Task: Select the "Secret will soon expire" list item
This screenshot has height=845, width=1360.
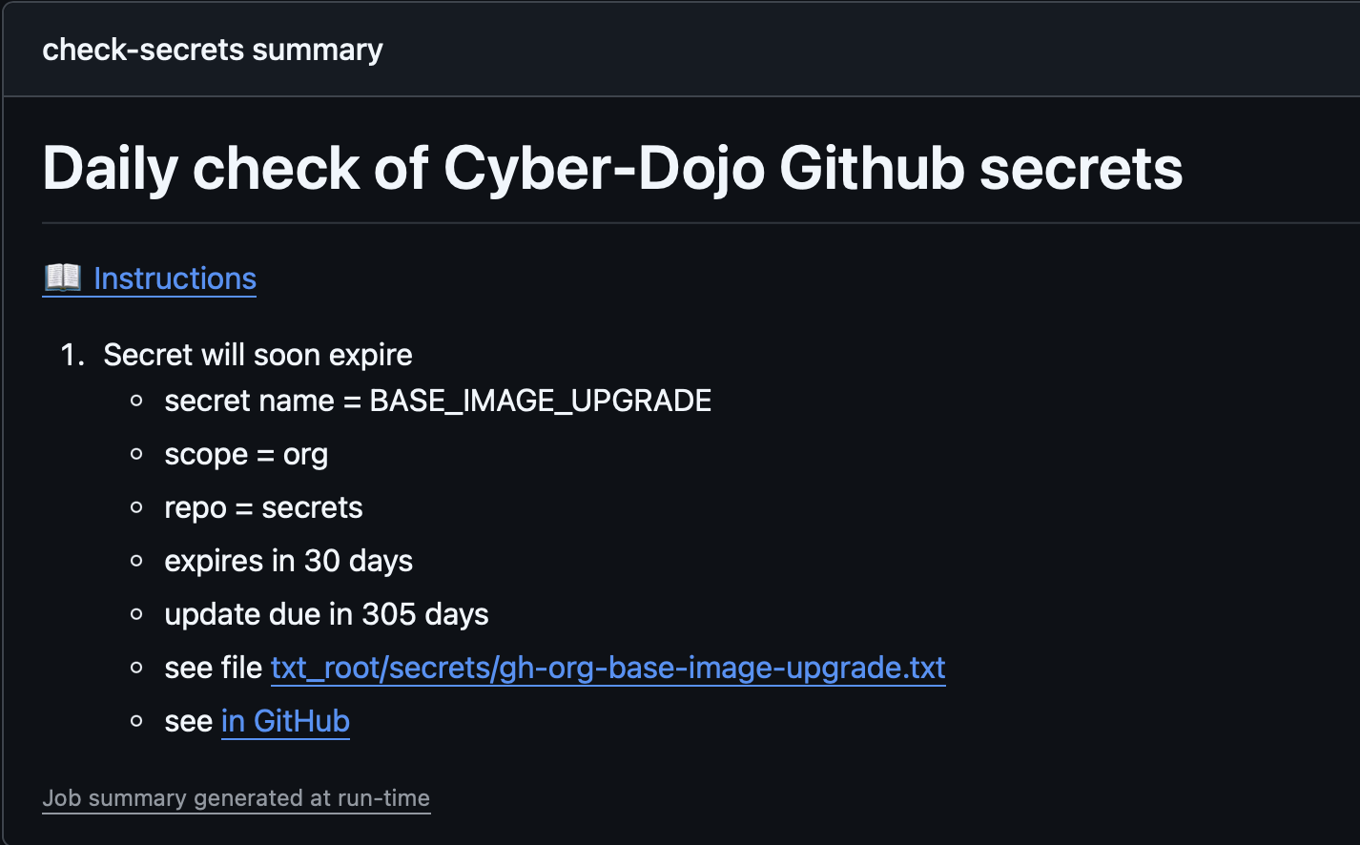Action: 258,355
